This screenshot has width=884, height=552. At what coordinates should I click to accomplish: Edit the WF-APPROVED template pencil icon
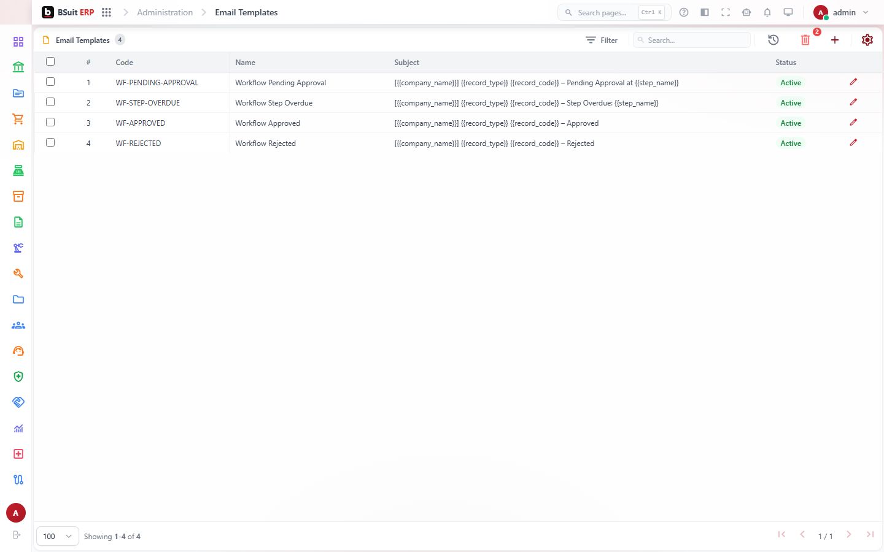pos(853,123)
